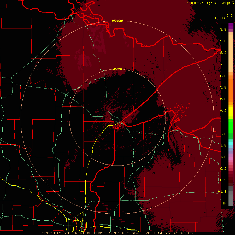This screenshot has height=235, width=235.
Task: Click the 14 DEC 25 date text
Action: pos(168,233)
